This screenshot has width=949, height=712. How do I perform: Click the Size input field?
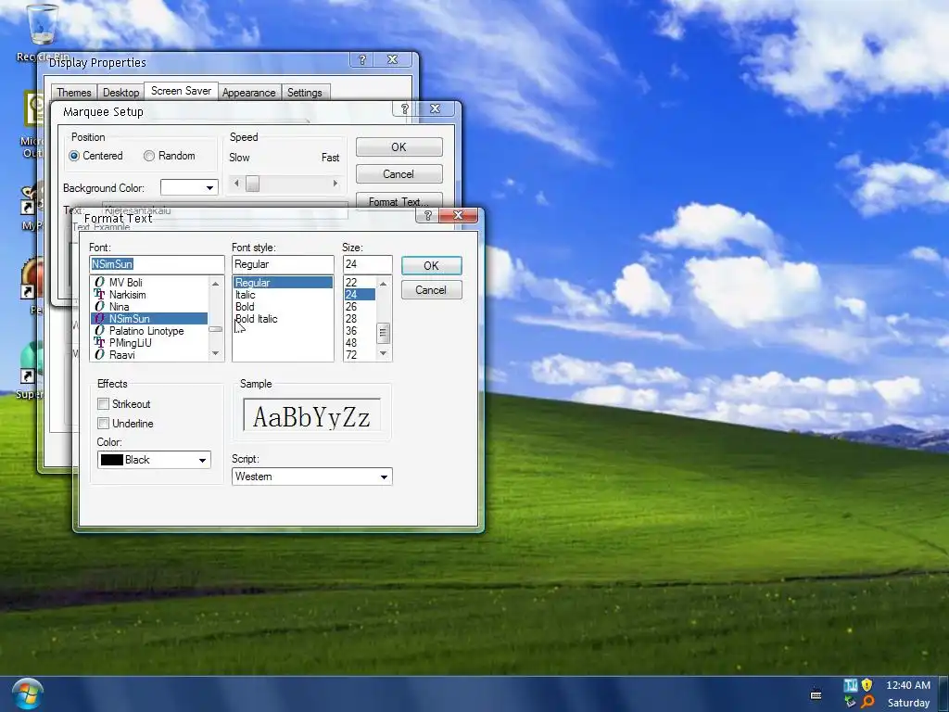(367, 264)
